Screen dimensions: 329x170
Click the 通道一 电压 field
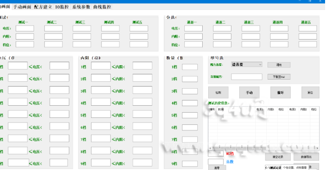pyautogui.click(x=193, y=28)
